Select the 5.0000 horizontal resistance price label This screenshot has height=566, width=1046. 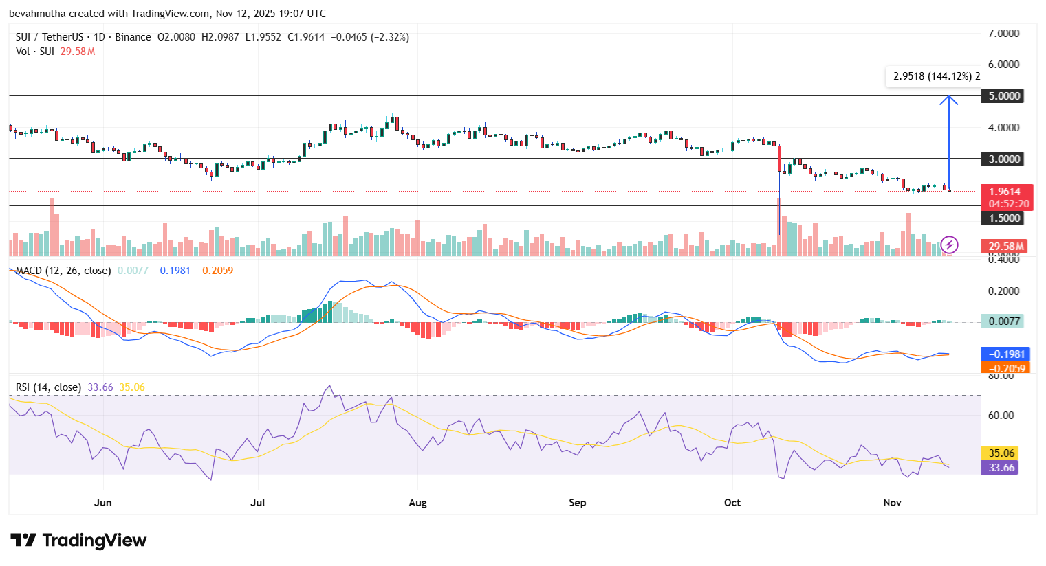tap(1003, 95)
